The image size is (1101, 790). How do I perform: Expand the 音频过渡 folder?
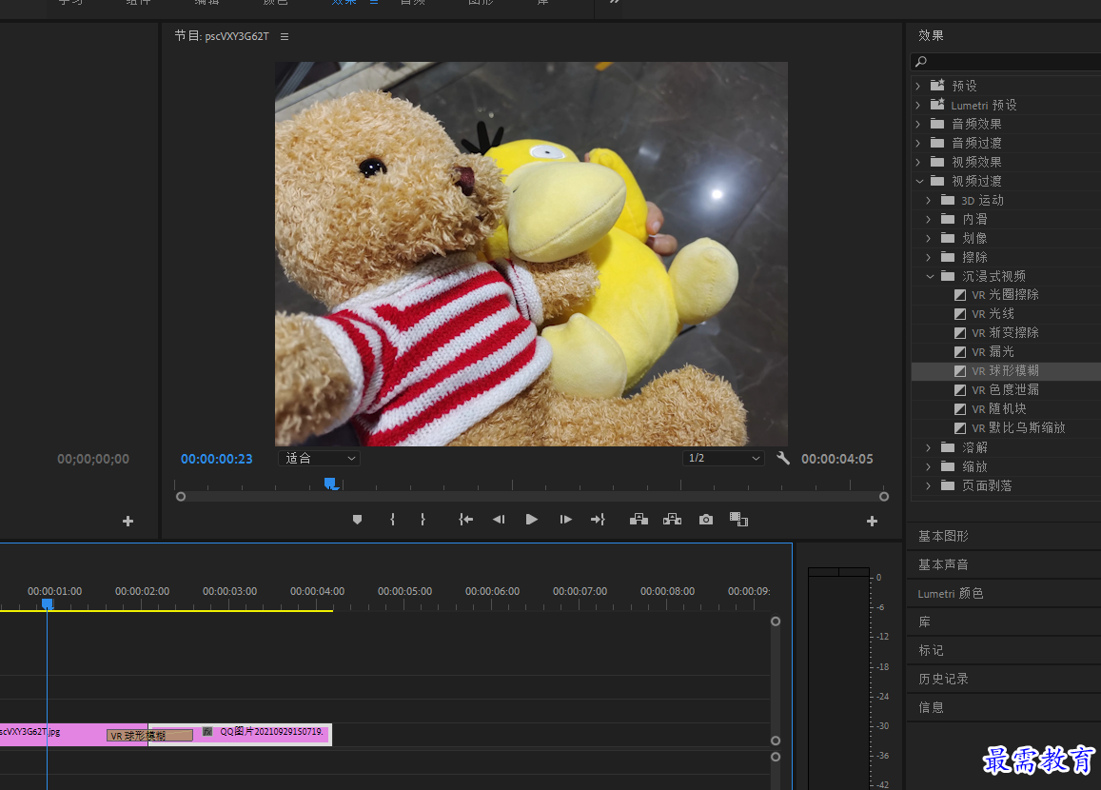pos(918,143)
